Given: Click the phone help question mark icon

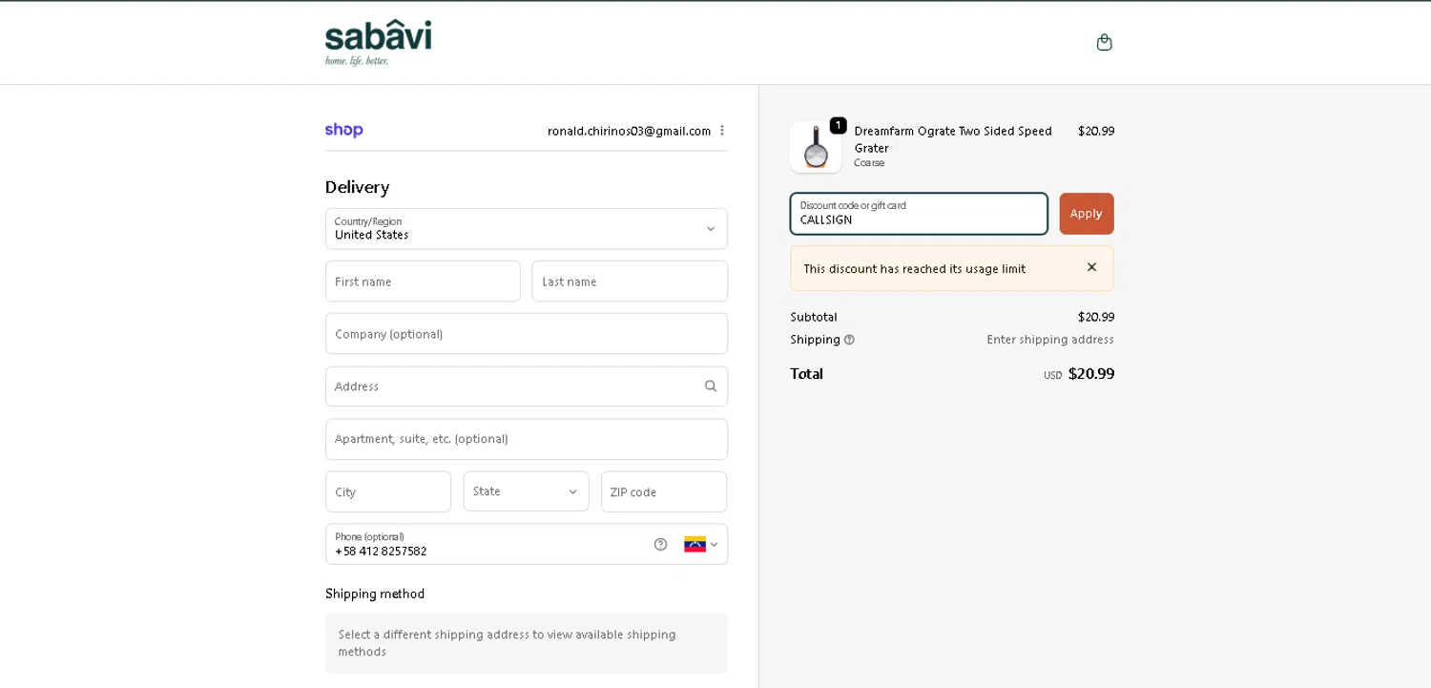Looking at the screenshot, I should pyautogui.click(x=660, y=544).
